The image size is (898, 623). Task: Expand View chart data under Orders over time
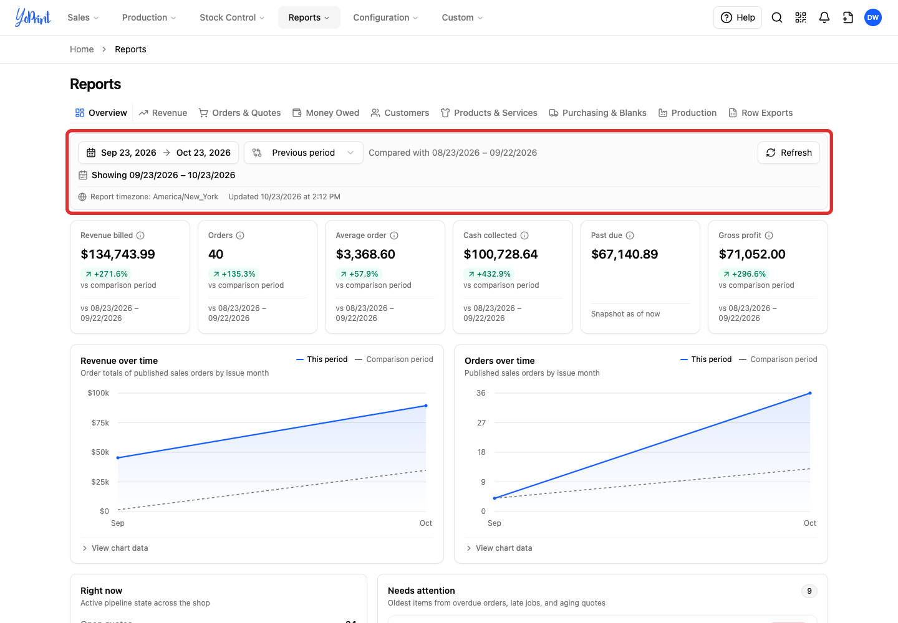point(499,548)
